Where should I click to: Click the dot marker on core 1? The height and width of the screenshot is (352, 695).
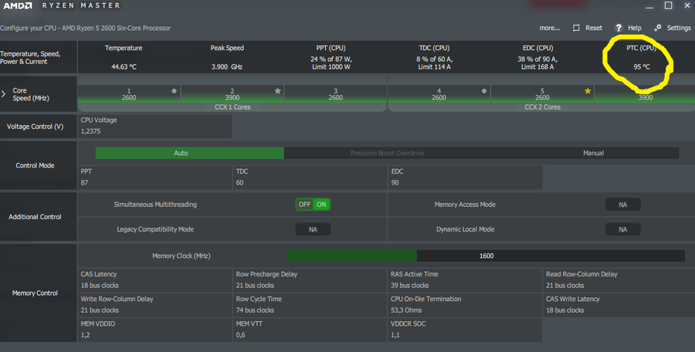point(175,91)
